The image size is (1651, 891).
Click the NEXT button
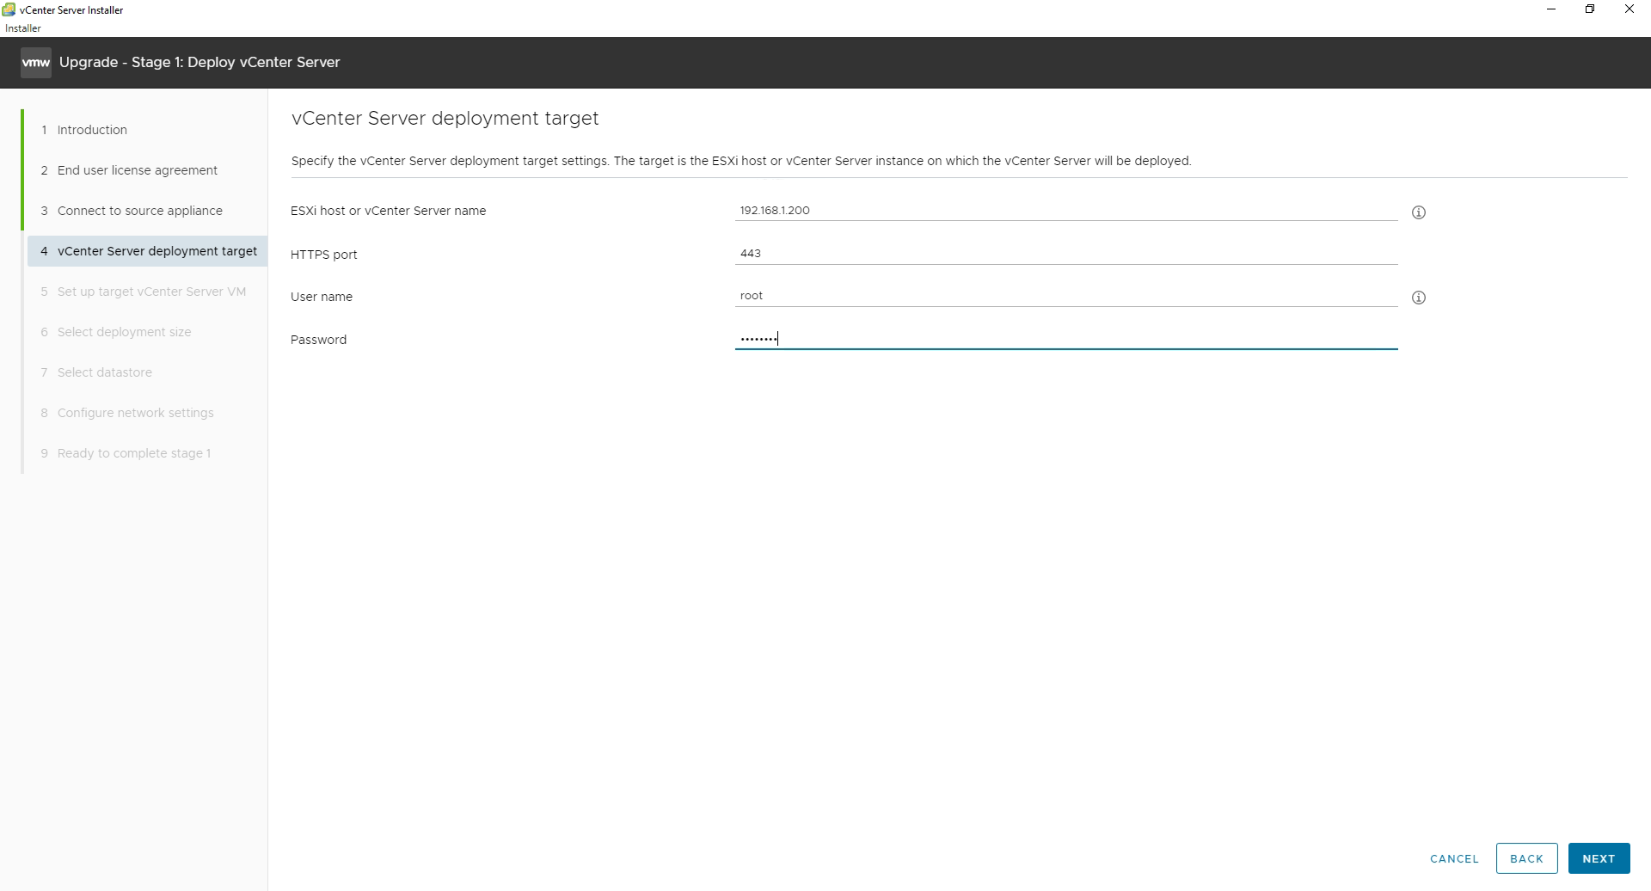click(x=1599, y=858)
